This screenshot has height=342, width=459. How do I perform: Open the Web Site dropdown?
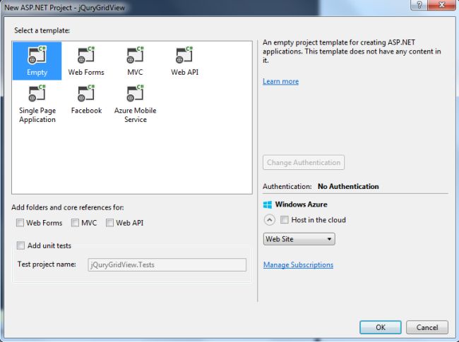coord(299,239)
